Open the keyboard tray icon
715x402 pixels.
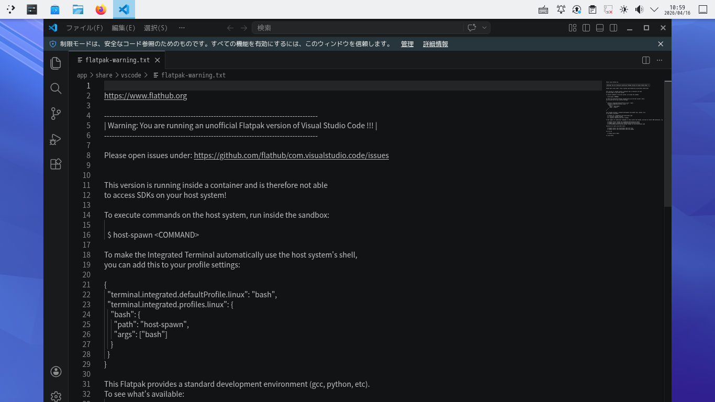[543, 9]
